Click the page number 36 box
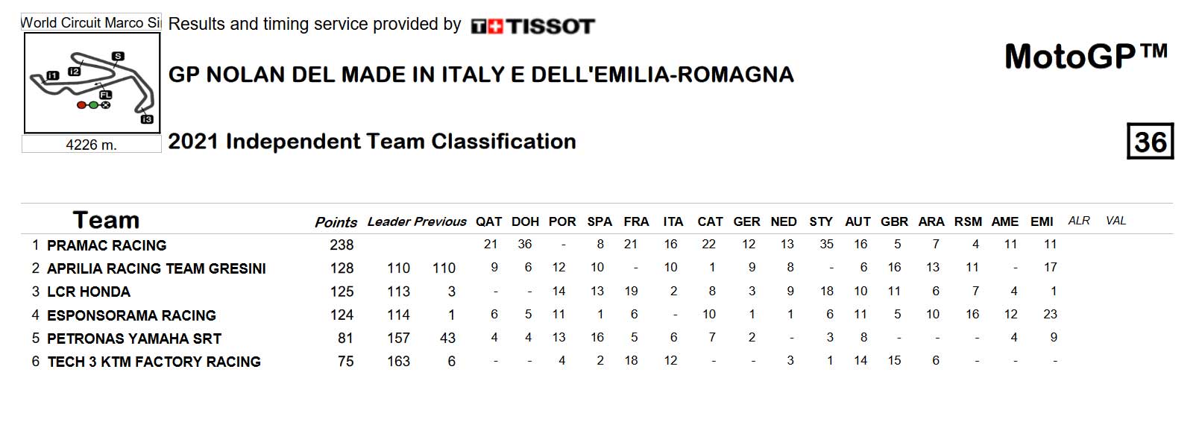This screenshot has width=1202, height=425. point(1150,142)
